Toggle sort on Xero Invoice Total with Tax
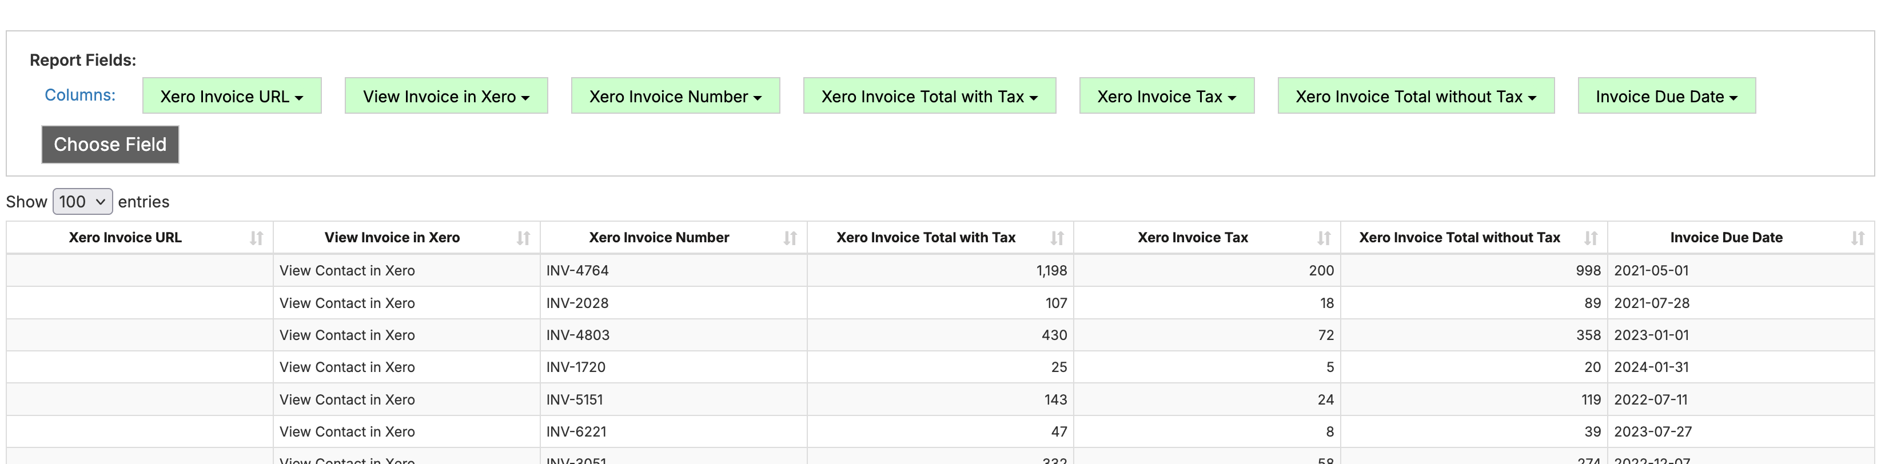Viewport: 1881px width, 464px height. coord(1057,238)
